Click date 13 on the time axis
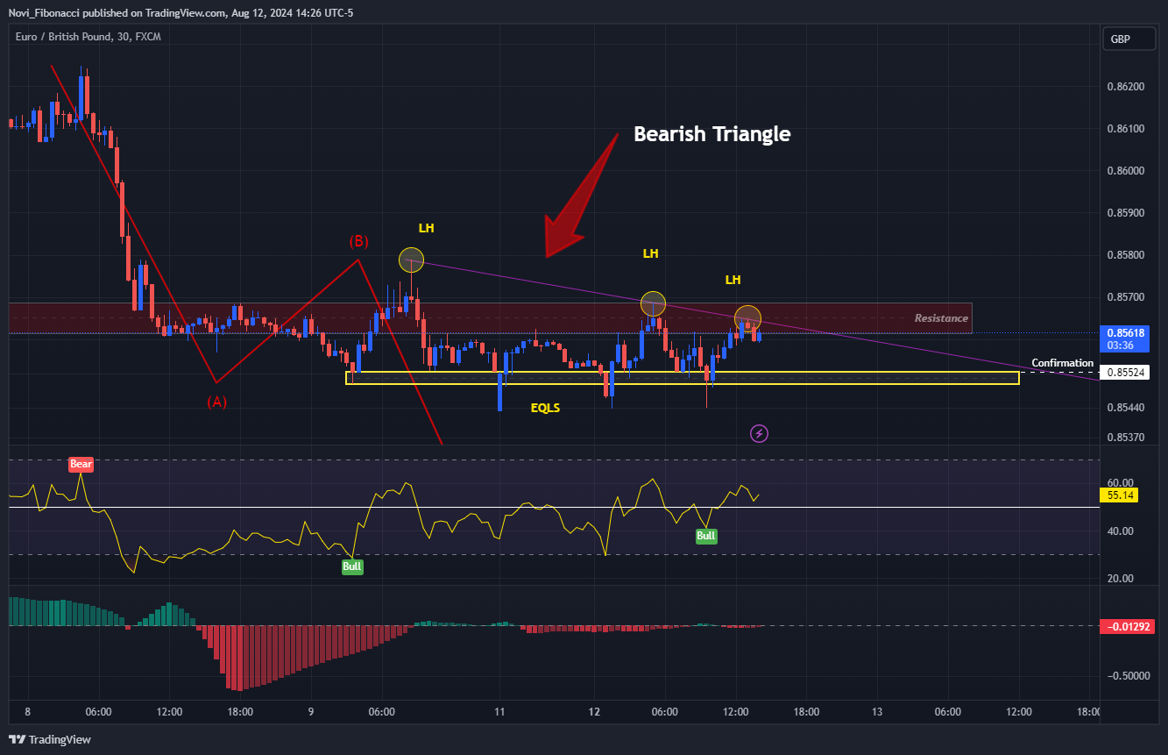 click(877, 712)
